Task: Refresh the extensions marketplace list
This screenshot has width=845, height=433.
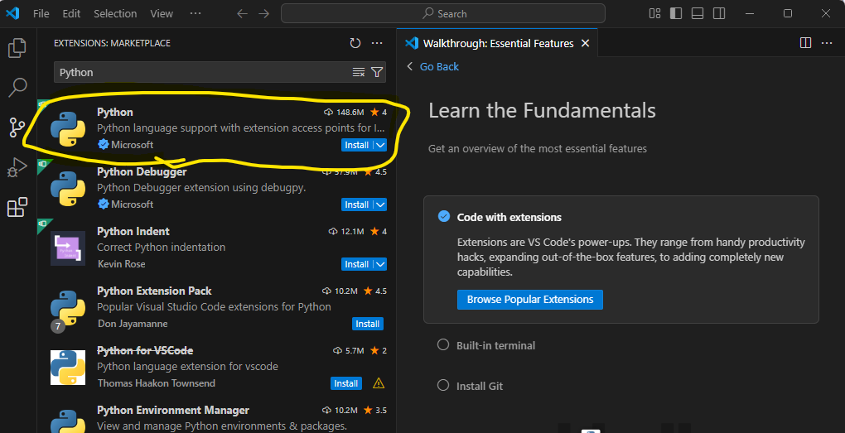Action: 355,43
